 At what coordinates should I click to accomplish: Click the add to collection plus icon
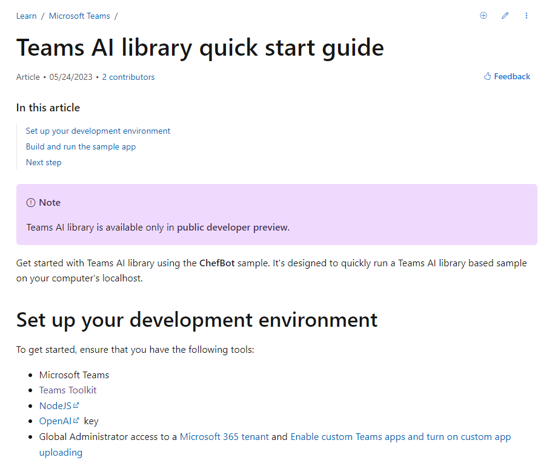483,15
